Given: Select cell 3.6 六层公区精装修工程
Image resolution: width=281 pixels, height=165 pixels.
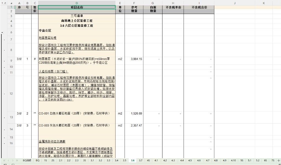Looking at the screenshot, I should click(x=77, y=26).
